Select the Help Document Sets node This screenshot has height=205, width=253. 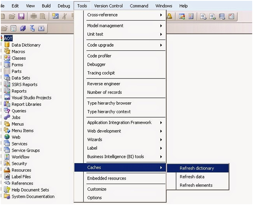(30, 190)
